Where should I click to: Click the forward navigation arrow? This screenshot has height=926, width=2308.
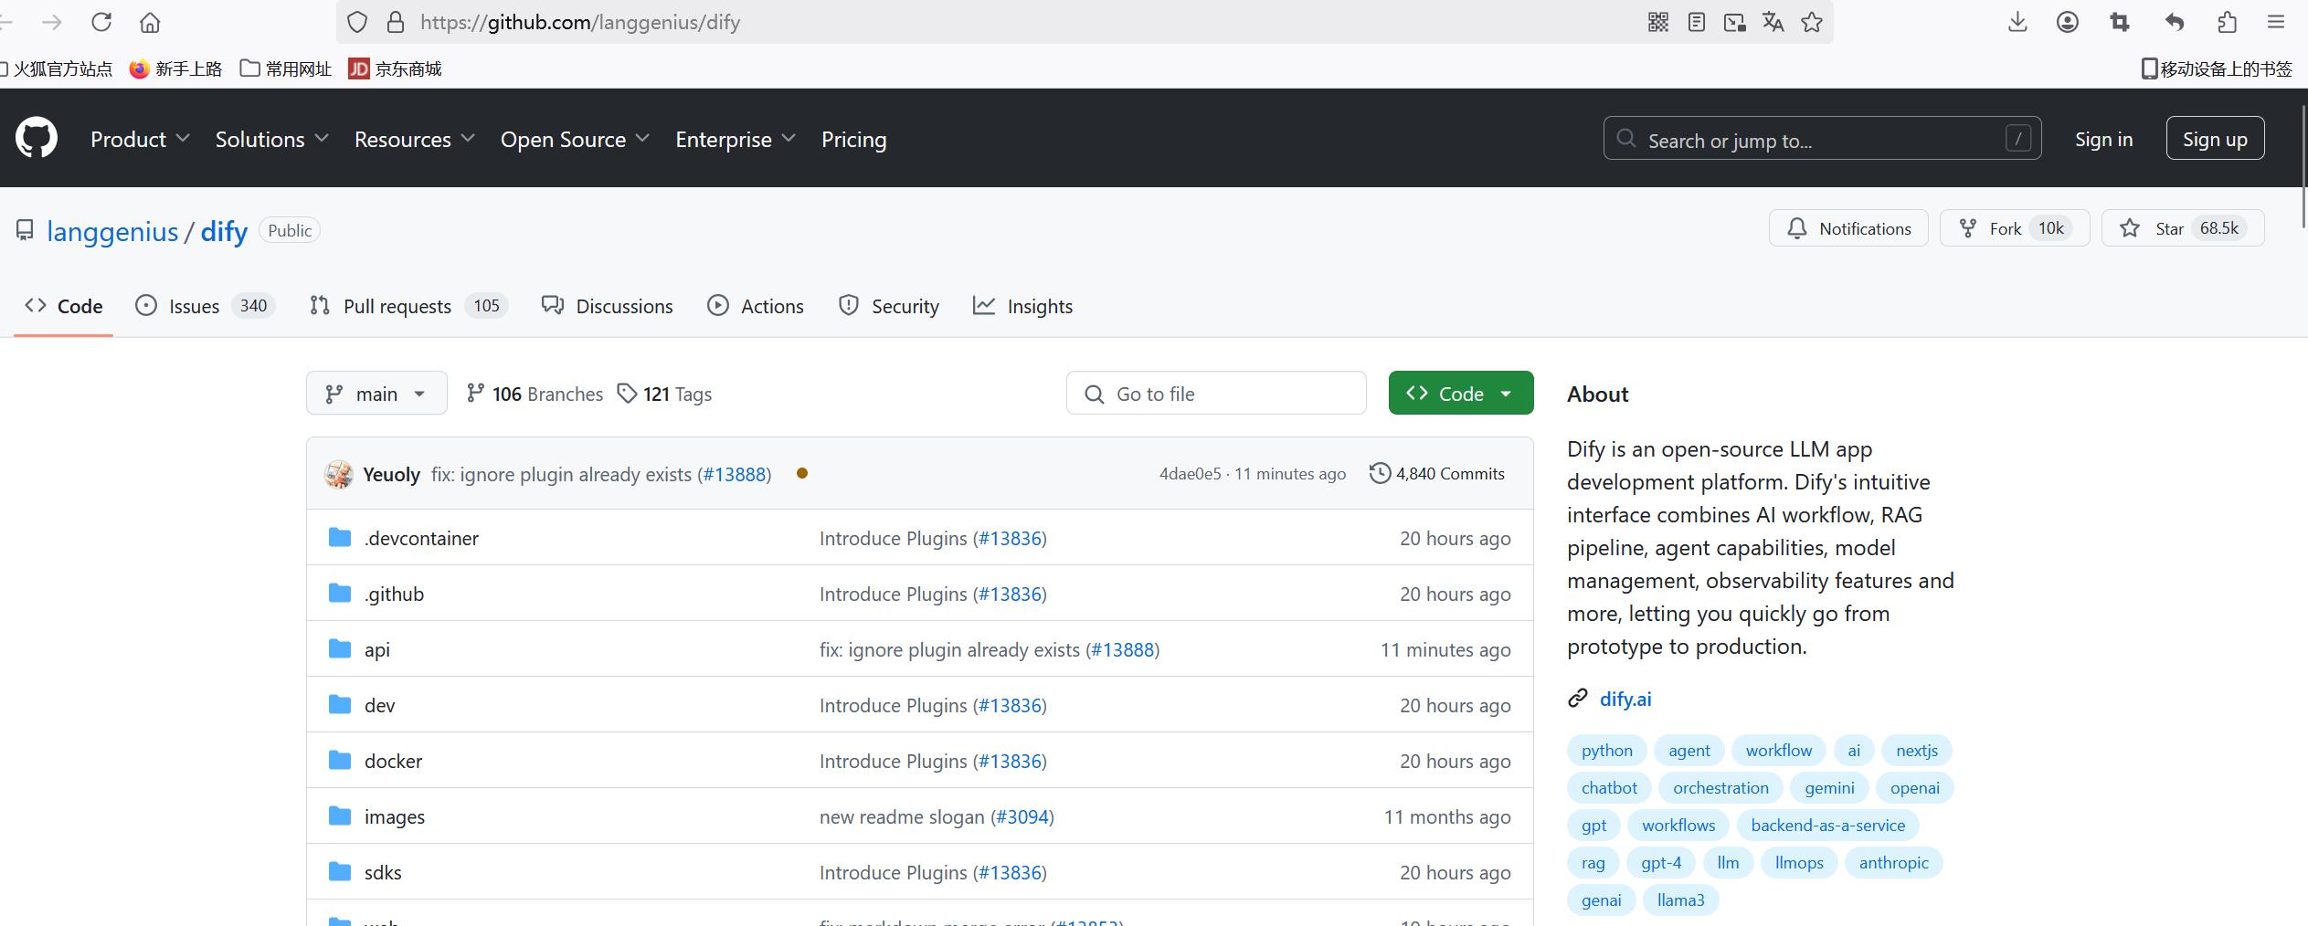point(52,22)
